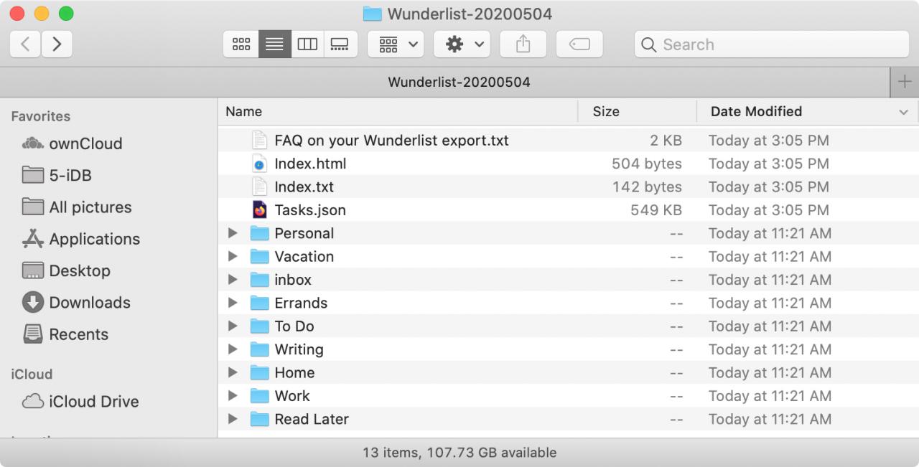
Task: Select the Tasks.json file icon
Action: pyautogui.click(x=259, y=210)
